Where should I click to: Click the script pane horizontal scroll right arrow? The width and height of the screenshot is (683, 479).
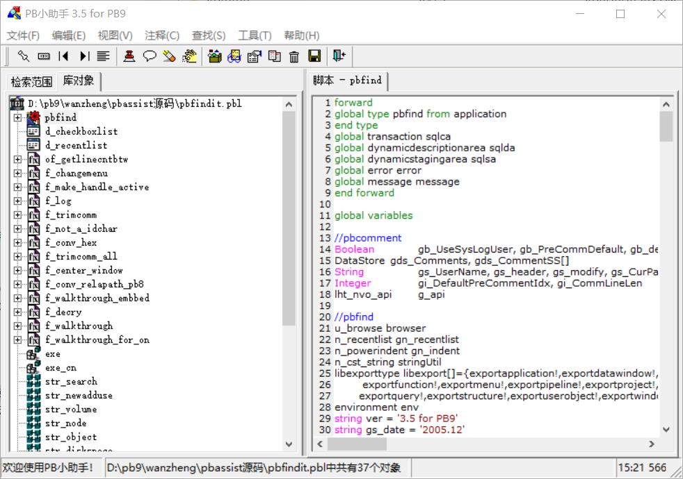652,444
